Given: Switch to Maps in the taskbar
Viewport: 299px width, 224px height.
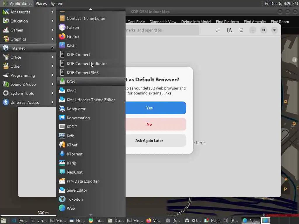Looking at the screenshot, I should pyautogui.click(x=213, y=220).
